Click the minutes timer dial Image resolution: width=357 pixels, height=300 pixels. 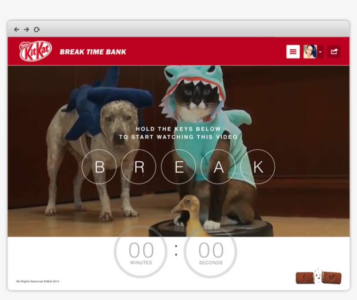[141, 253]
